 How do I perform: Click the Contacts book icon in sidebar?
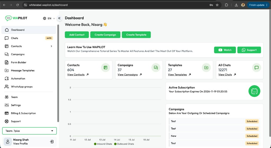coord(7,46)
